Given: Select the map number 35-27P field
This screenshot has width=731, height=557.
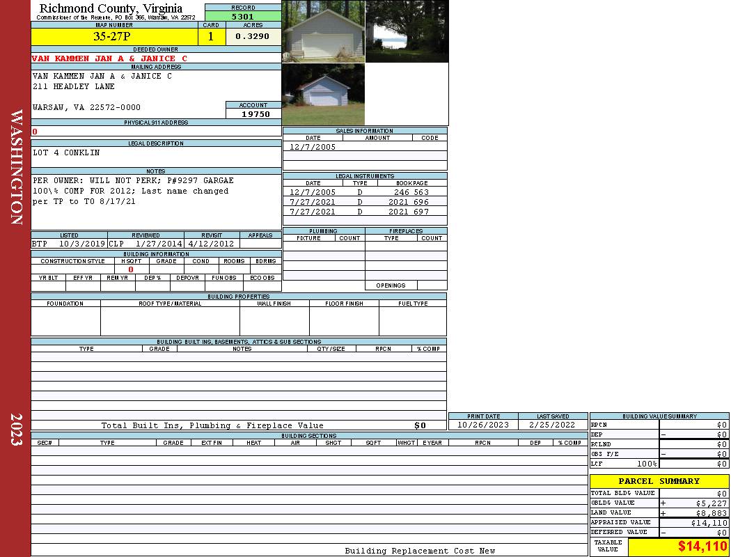Looking at the screenshot, I should 114,37.
